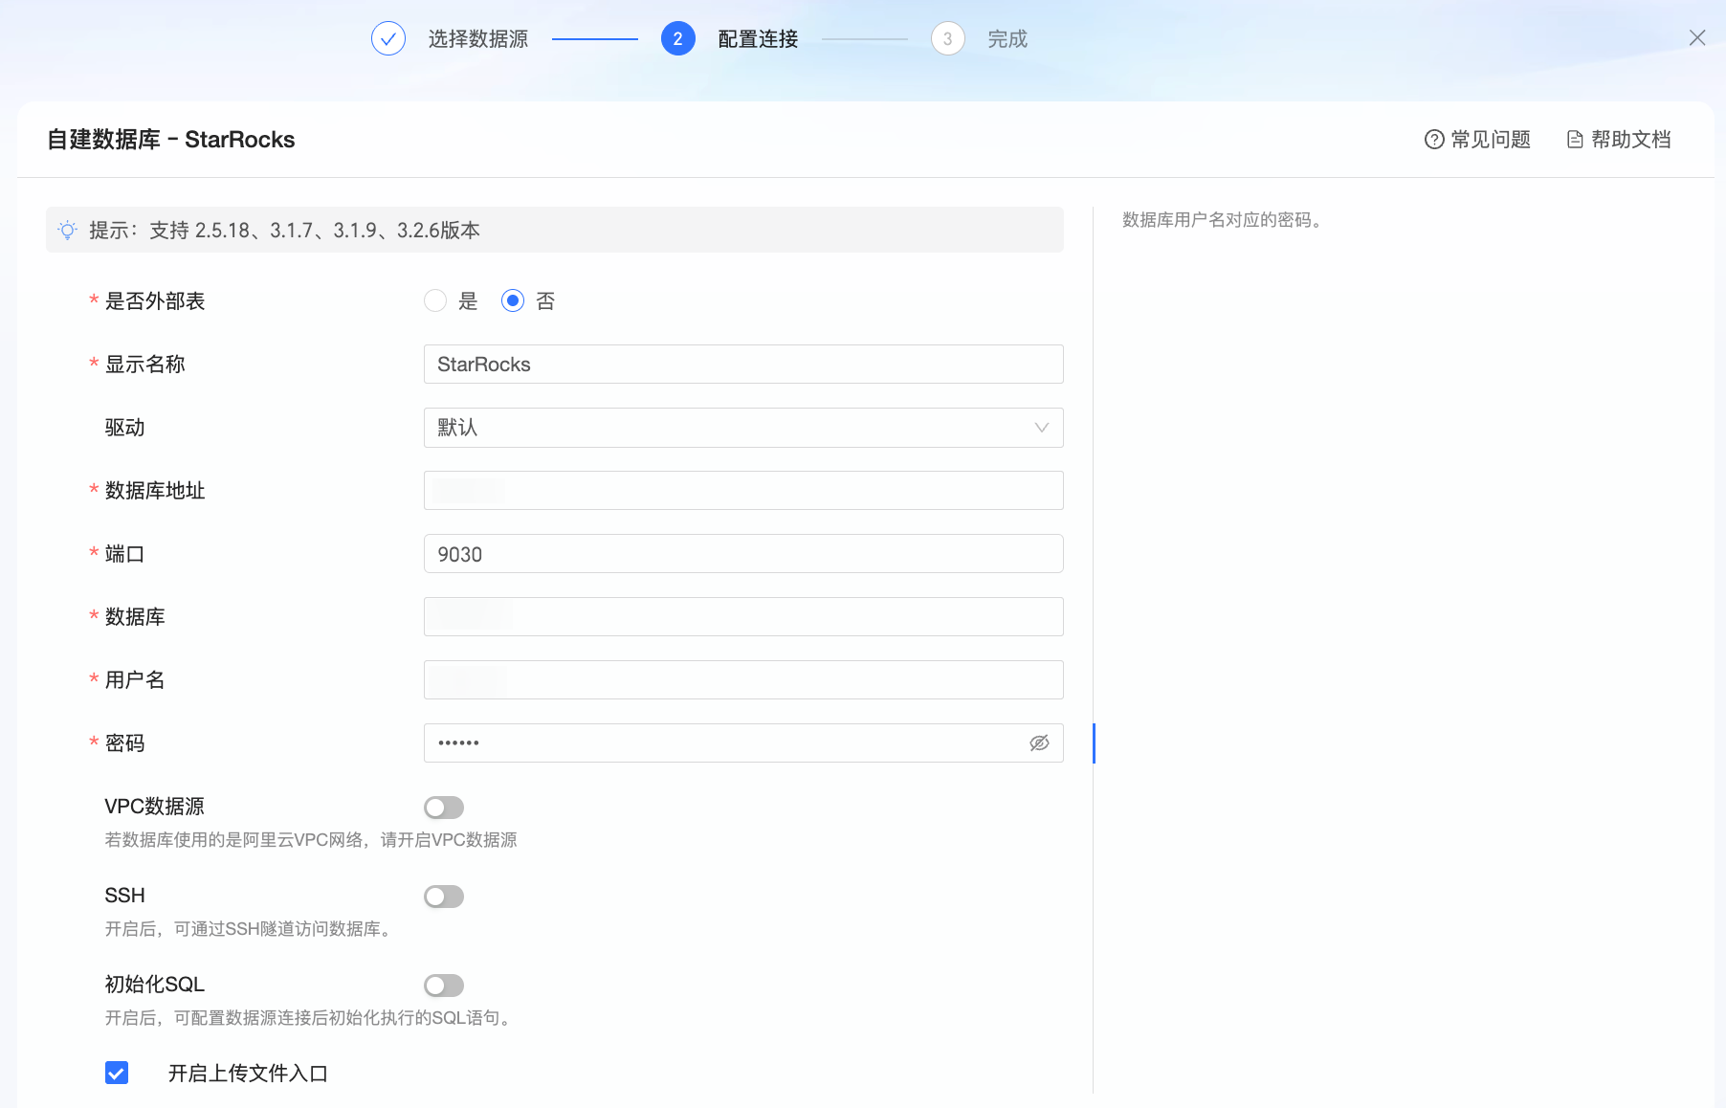Click into the 用户名 input field
The image size is (1726, 1108).
click(x=743, y=680)
